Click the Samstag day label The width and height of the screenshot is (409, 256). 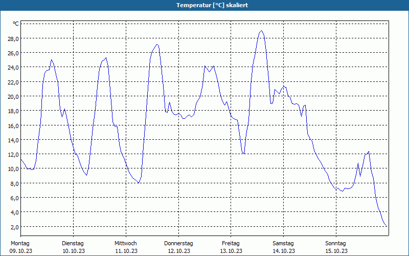(x=283, y=244)
